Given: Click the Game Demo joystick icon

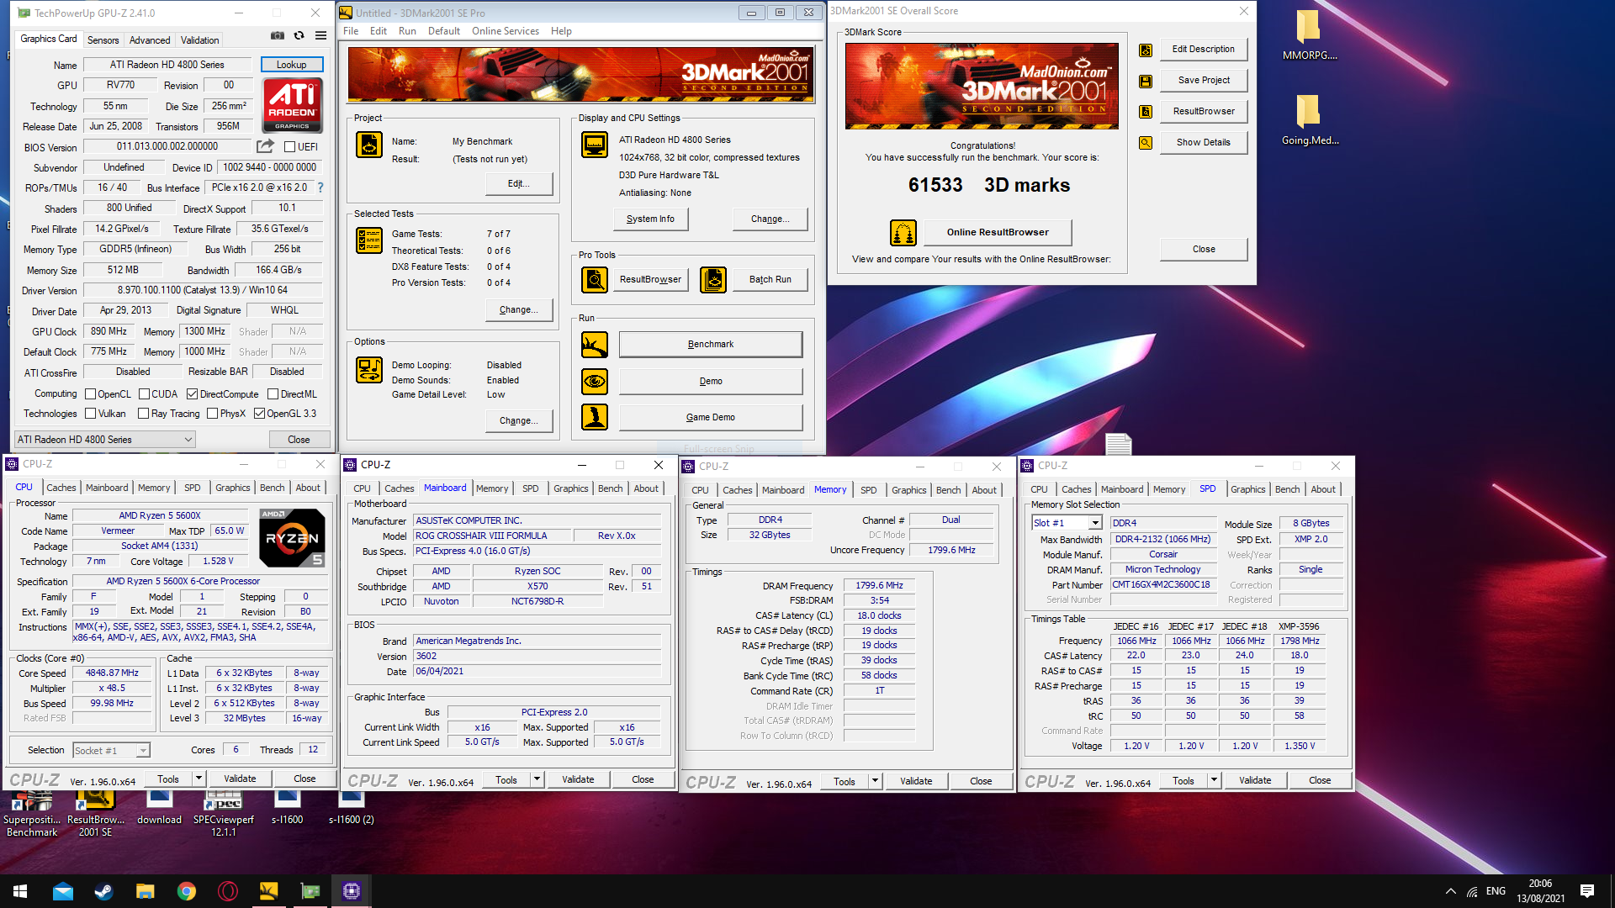Looking at the screenshot, I should click(x=595, y=417).
